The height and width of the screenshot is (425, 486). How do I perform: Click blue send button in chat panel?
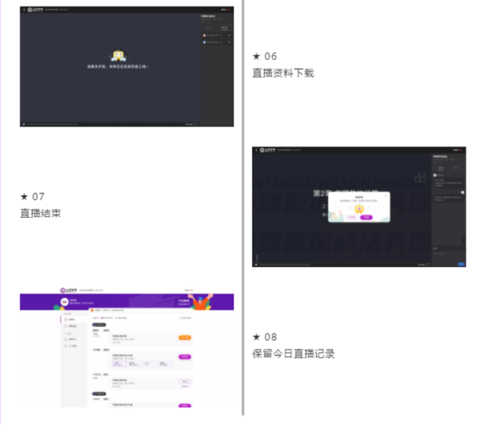coord(461,264)
